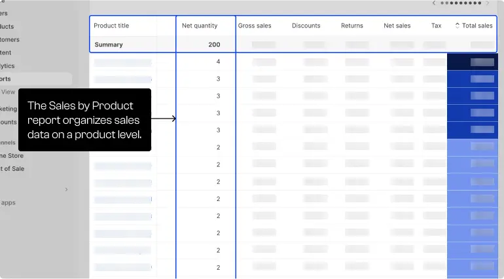This screenshot has height=279, width=504.
Task: Click the Product title column header
Action: (x=111, y=26)
